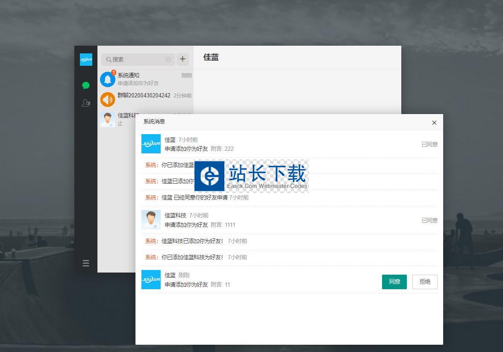Click the plus button beside search
The height and width of the screenshot is (352, 503).
click(x=182, y=59)
